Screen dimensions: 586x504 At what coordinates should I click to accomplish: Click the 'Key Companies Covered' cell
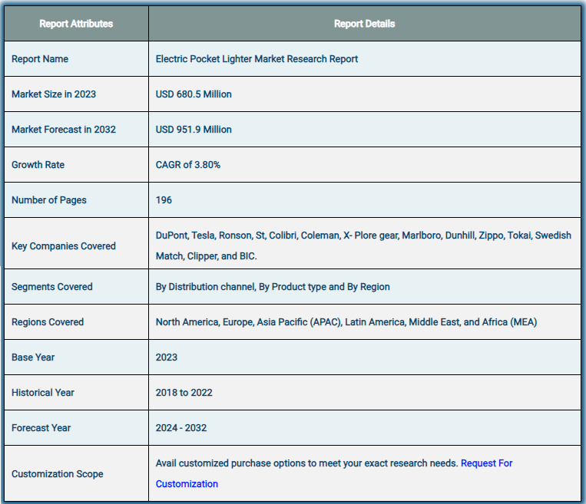coord(76,243)
